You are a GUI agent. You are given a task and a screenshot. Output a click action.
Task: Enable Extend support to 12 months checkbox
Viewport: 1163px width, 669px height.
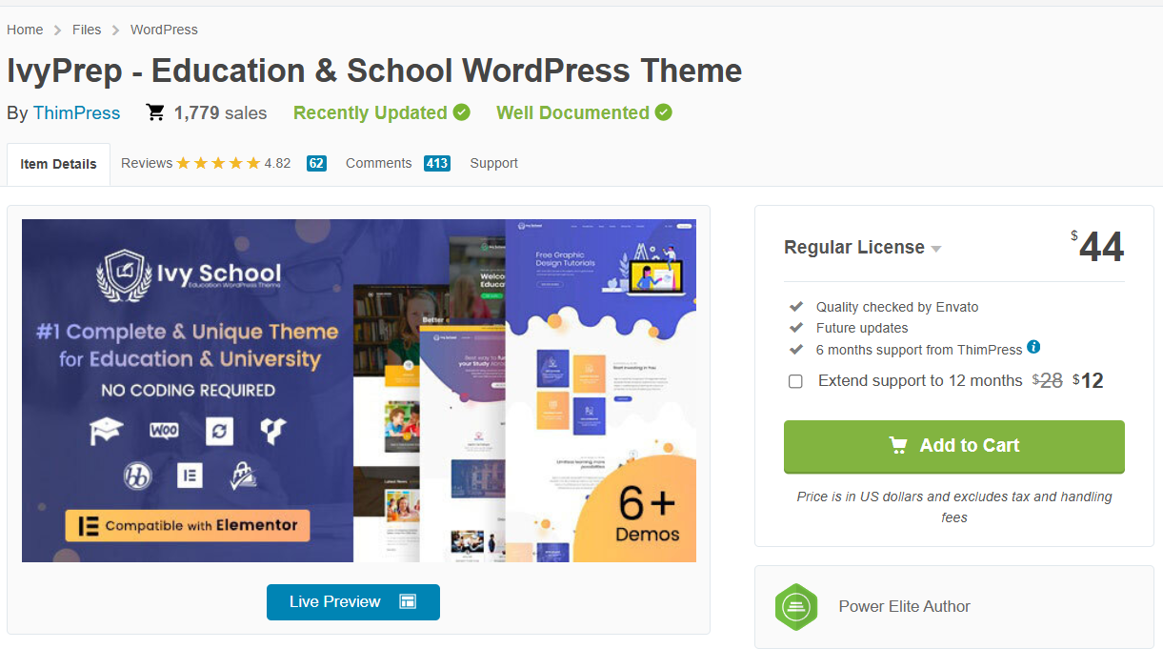click(x=795, y=381)
